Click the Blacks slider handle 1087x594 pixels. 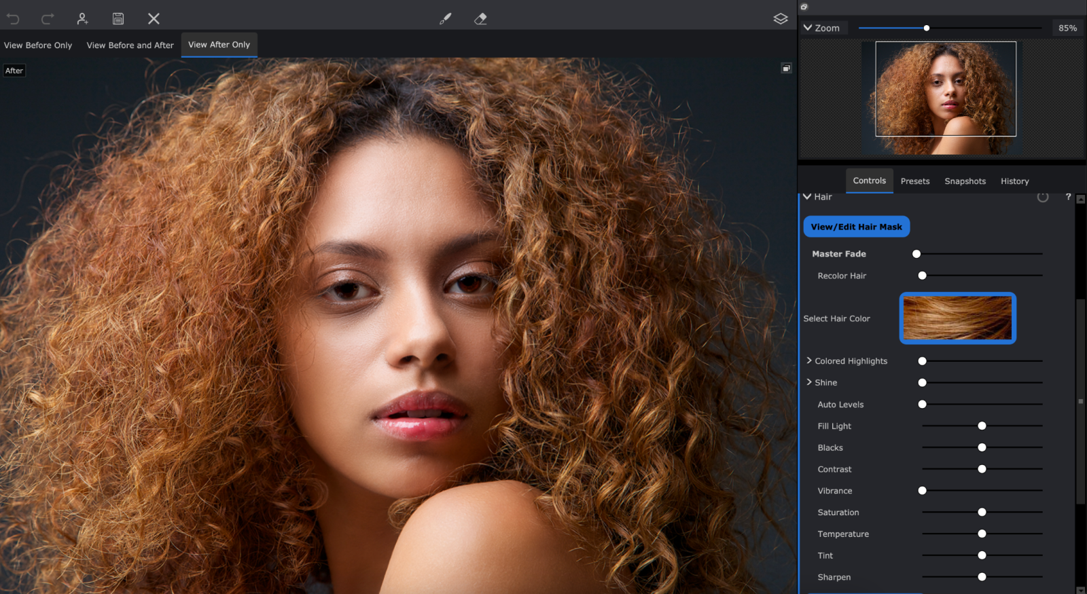(x=982, y=447)
